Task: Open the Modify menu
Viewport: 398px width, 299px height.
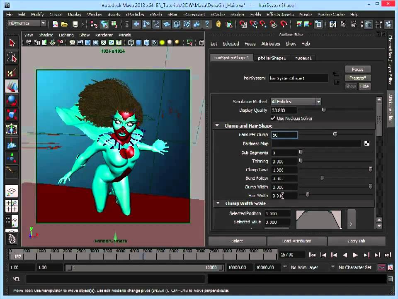Action: point(37,14)
